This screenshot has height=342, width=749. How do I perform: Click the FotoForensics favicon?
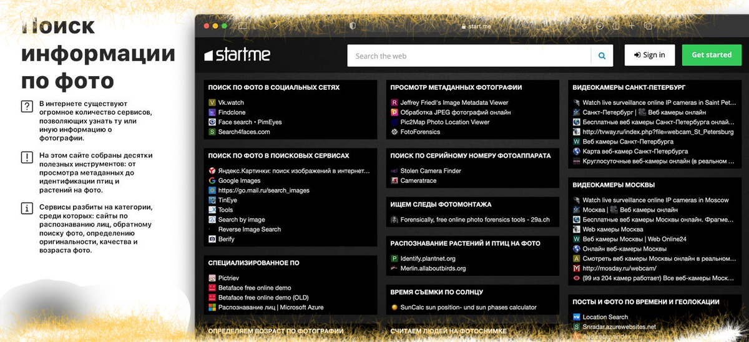(x=394, y=132)
